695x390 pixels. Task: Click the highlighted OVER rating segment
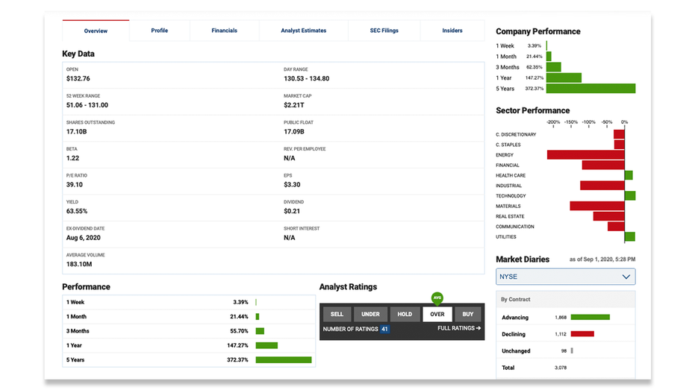pos(437,314)
